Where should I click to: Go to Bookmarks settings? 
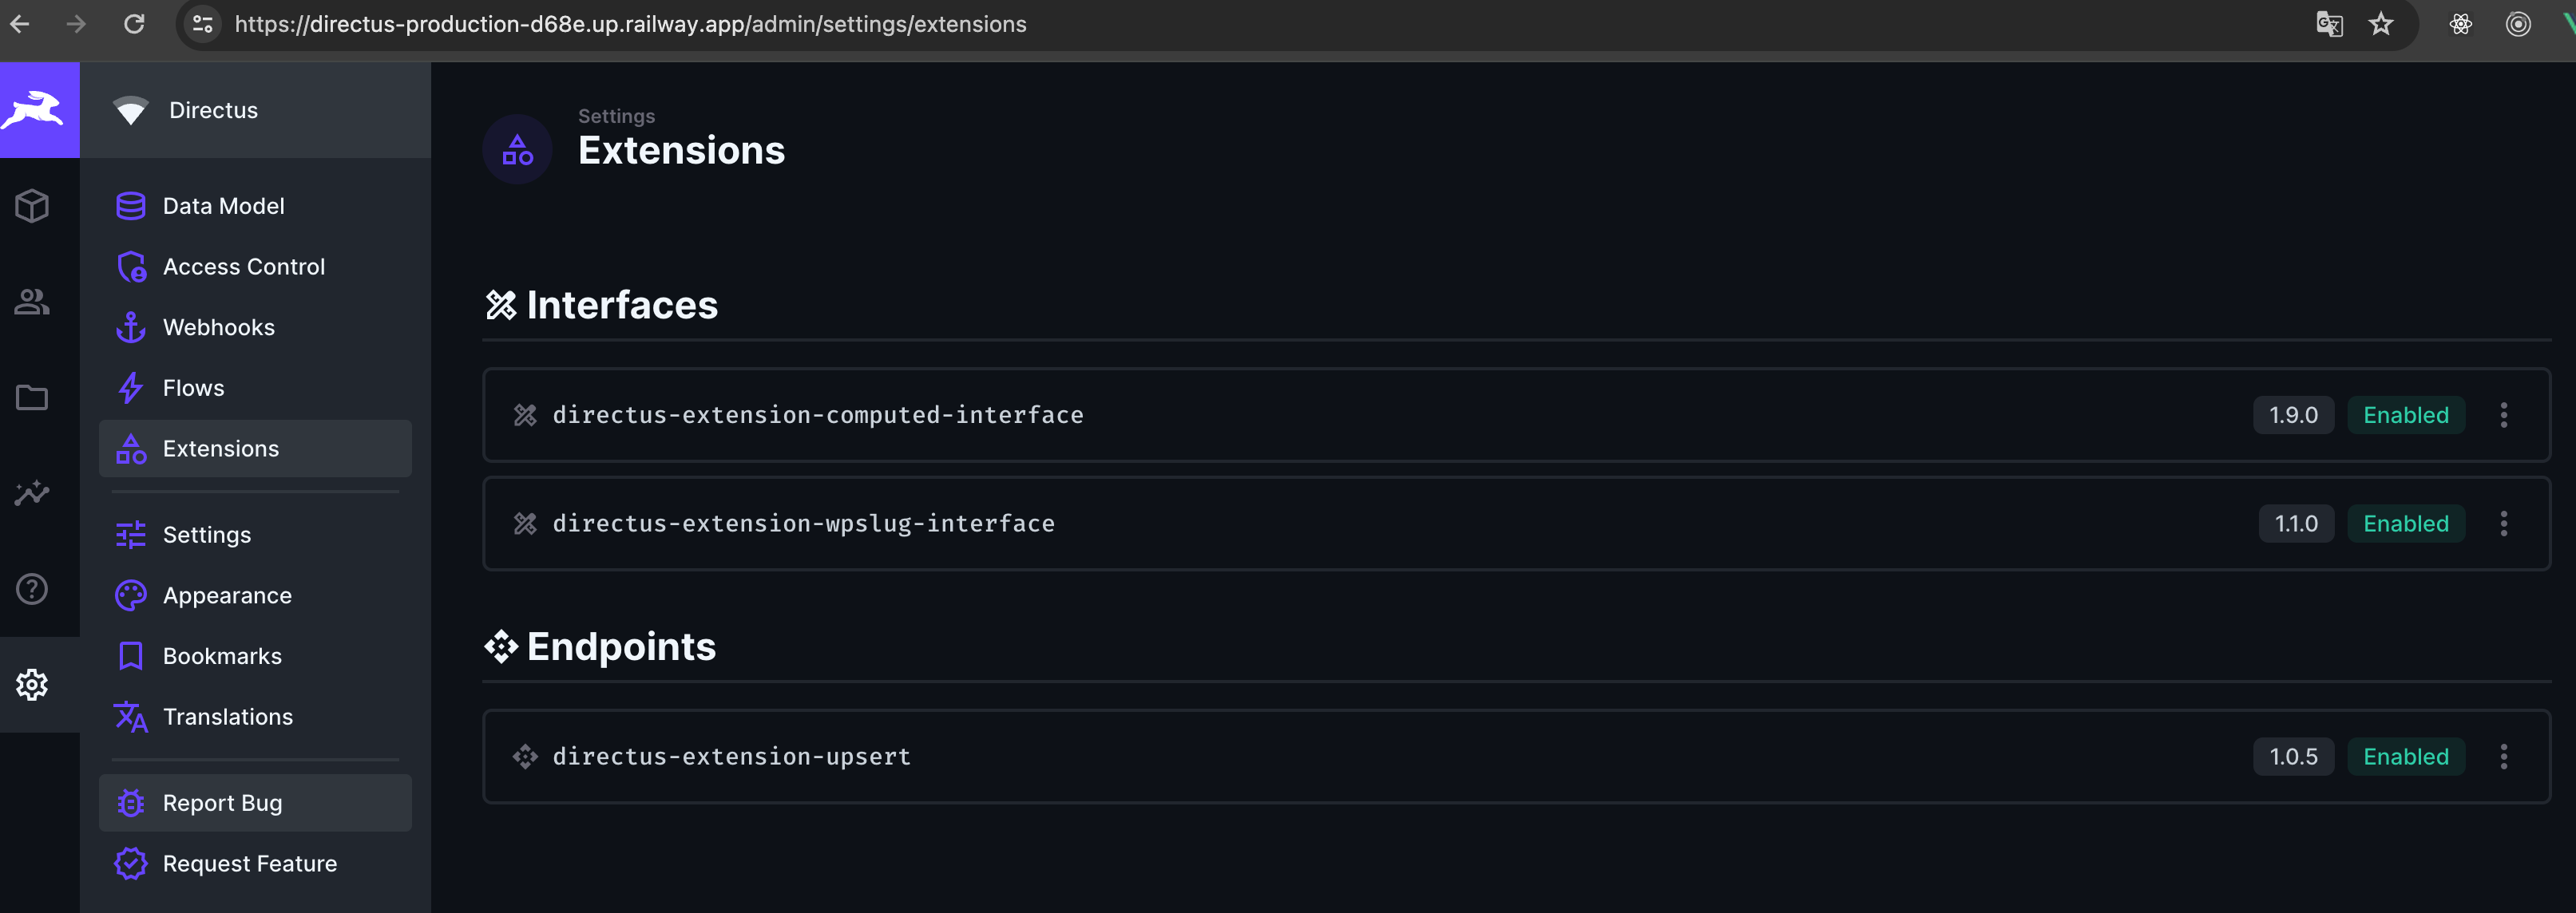[x=255, y=657]
